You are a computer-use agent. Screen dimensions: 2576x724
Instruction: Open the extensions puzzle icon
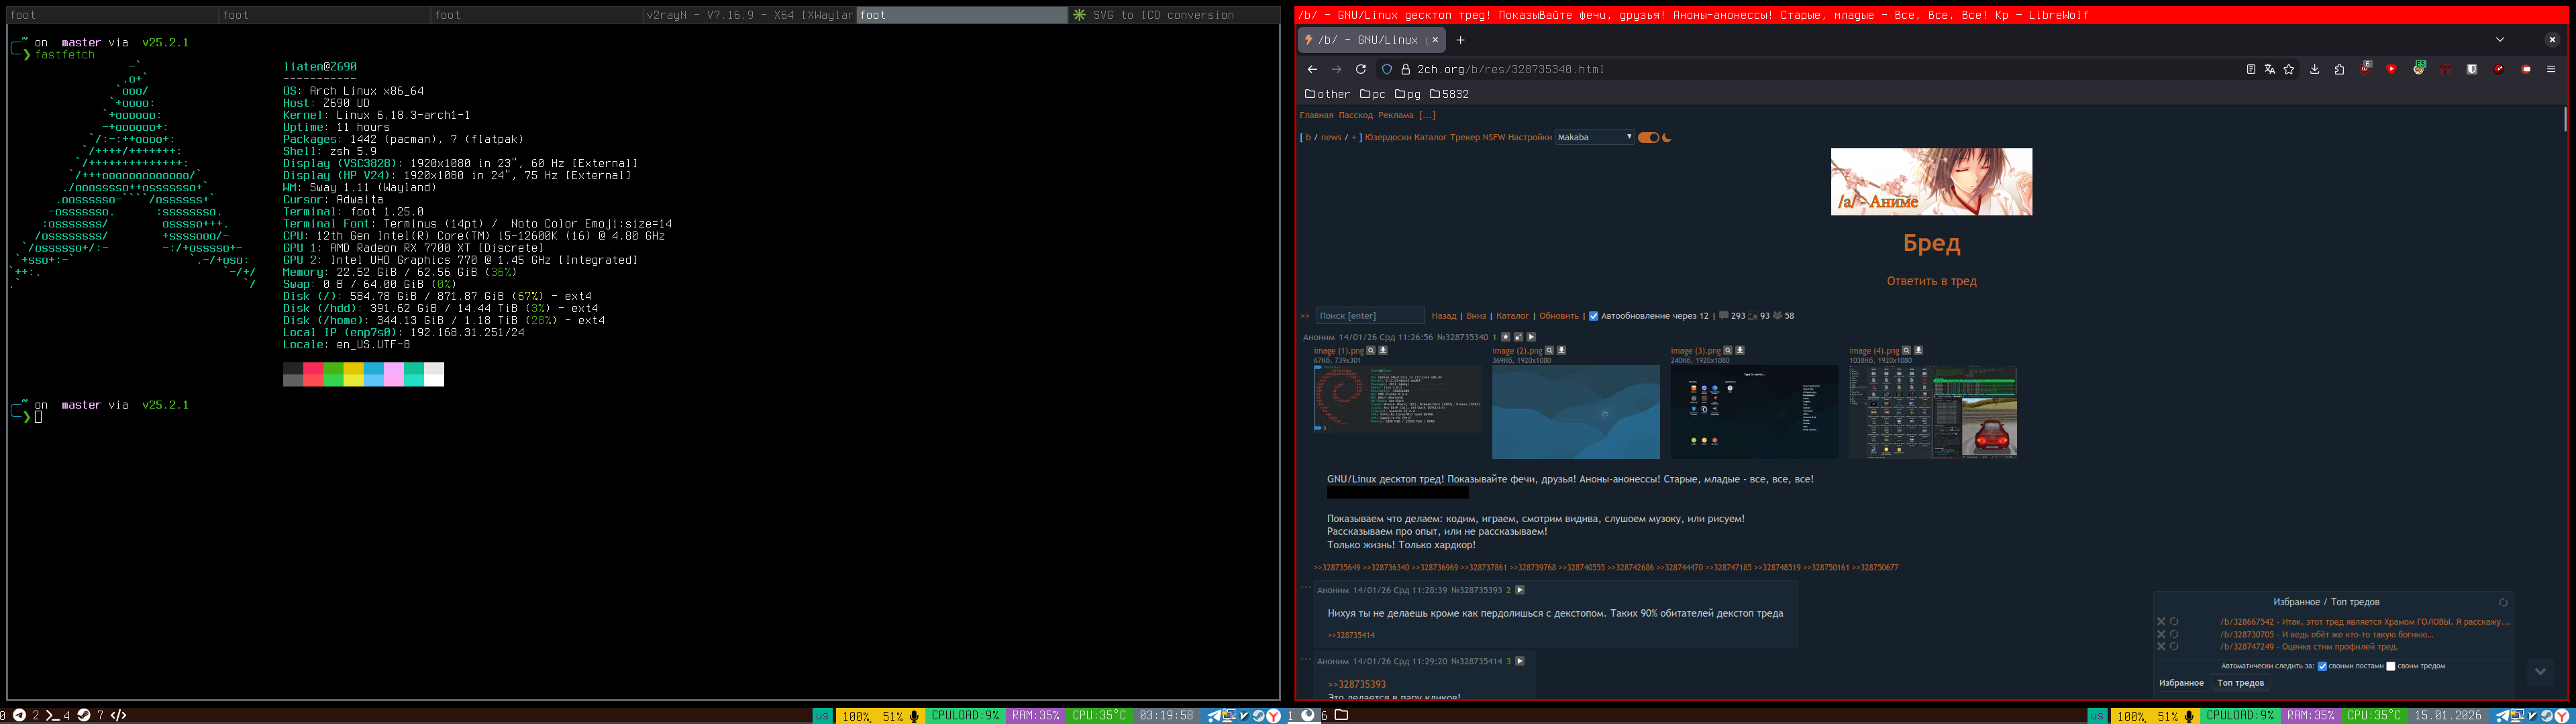pyautogui.click(x=2339, y=69)
